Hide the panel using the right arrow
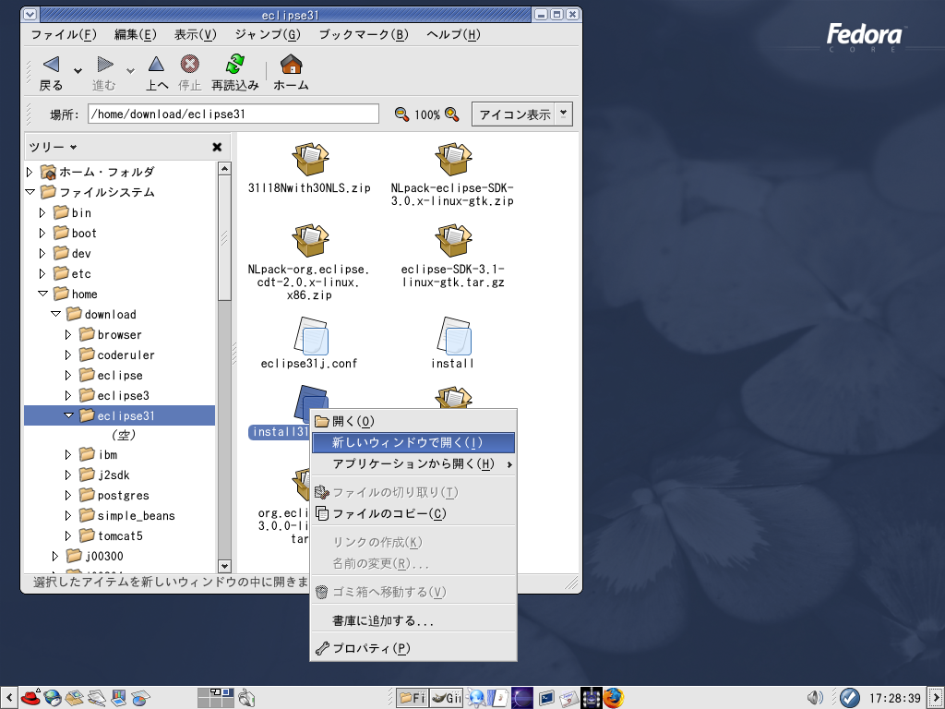 coord(936,698)
